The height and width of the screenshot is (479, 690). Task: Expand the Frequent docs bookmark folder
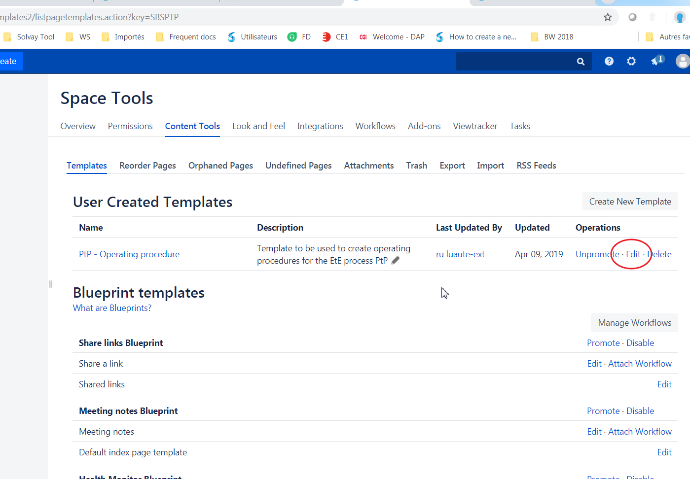[186, 37]
